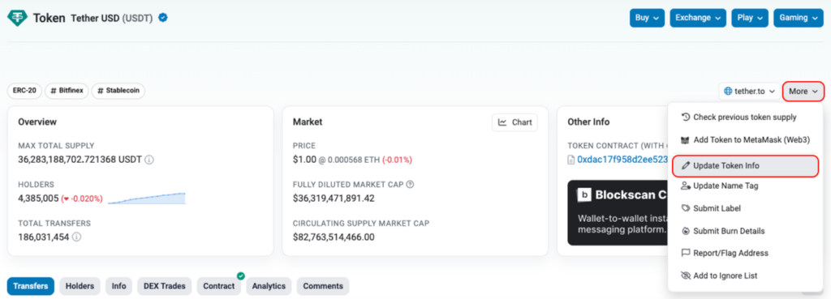Open the Buy dropdown
The image size is (831, 299).
pyautogui.click(x=647, y=18)
